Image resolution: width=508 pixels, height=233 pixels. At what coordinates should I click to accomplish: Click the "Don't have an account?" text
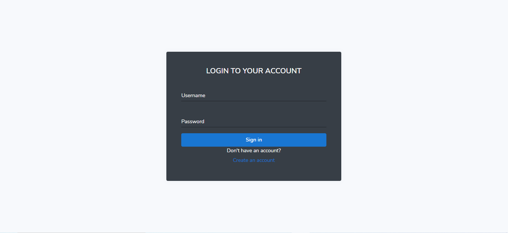[x=254, y=151]
